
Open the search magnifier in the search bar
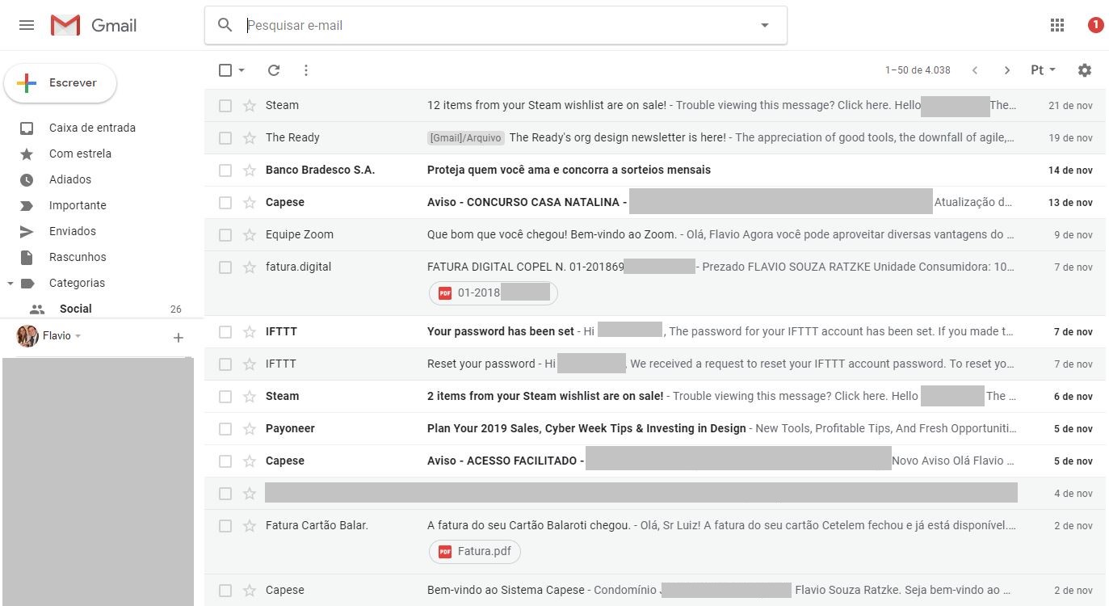[x=225, y=25]
